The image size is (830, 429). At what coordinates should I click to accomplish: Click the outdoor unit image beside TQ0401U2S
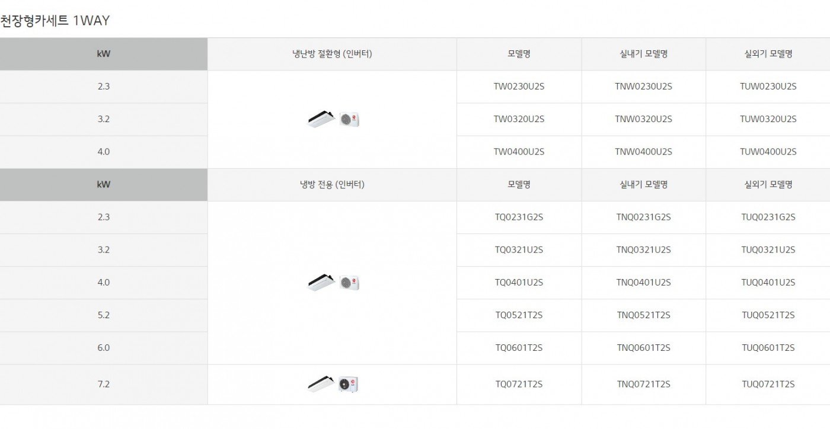tap(350, 283)
